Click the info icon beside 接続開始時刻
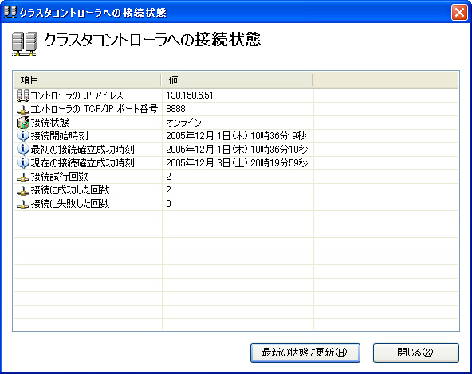The image size is (472, 374). point(23,136)
